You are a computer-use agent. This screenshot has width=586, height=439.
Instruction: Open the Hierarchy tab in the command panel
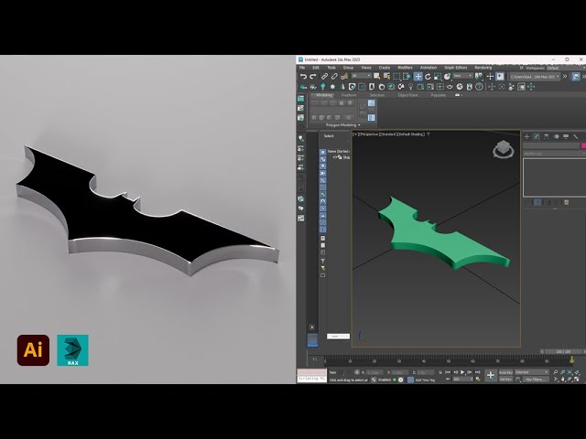(x=547, y=136)
